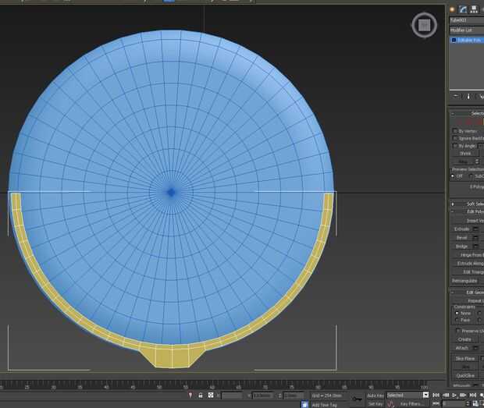Go to previous frame button
Viewport: 484px width, 408px height.
(446, 395)
